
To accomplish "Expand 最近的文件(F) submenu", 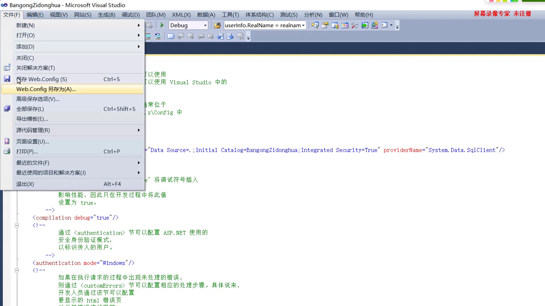I will click(72, 163).
